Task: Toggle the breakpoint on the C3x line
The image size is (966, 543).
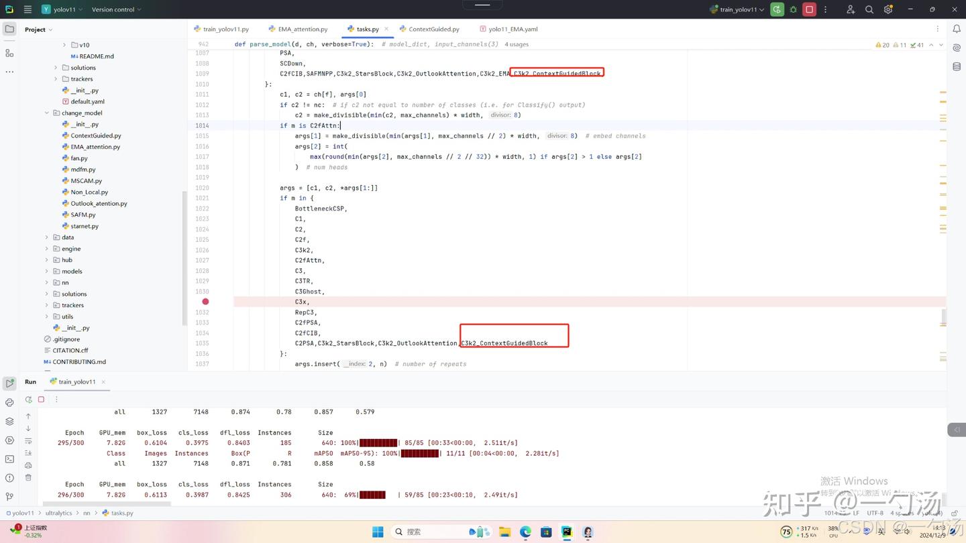Action: [x=205, y=302]
